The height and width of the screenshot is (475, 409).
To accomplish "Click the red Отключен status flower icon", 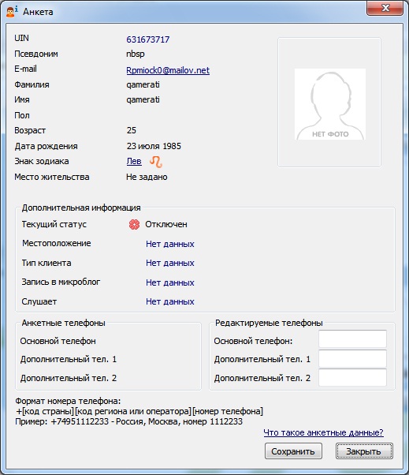I will point(134,224).
